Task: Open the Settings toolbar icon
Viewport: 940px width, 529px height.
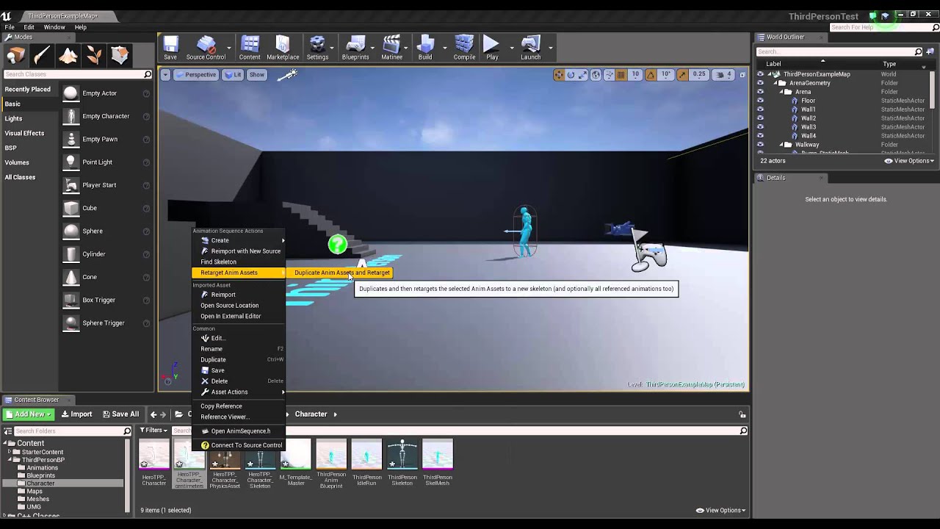Action: tap(317, 48)
